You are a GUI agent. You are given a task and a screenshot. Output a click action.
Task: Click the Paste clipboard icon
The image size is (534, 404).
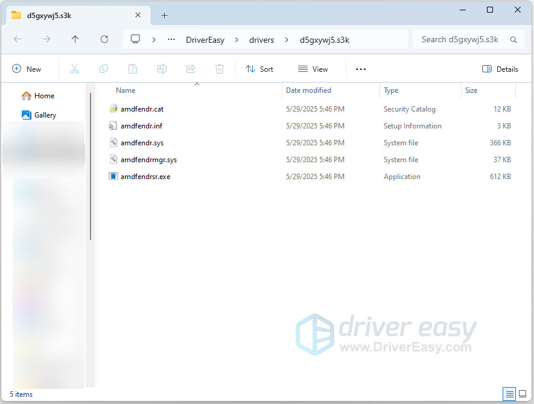133,69
